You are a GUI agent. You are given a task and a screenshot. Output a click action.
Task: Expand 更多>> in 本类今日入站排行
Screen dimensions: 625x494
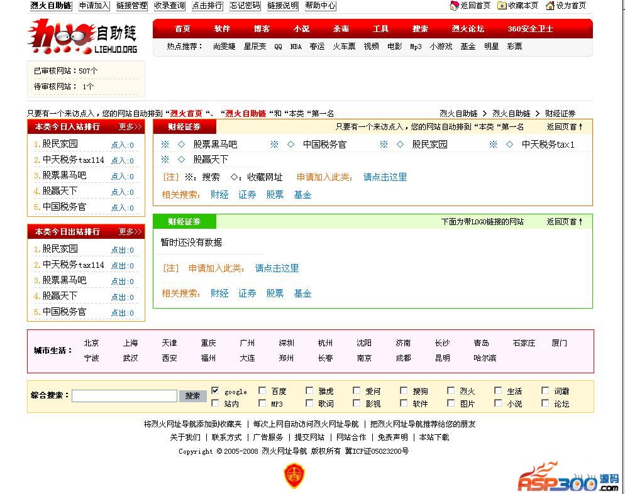click(130, 127)
